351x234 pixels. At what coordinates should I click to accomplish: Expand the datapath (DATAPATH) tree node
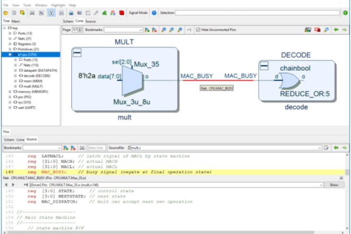pyautogui.click(x=15, y=70)
